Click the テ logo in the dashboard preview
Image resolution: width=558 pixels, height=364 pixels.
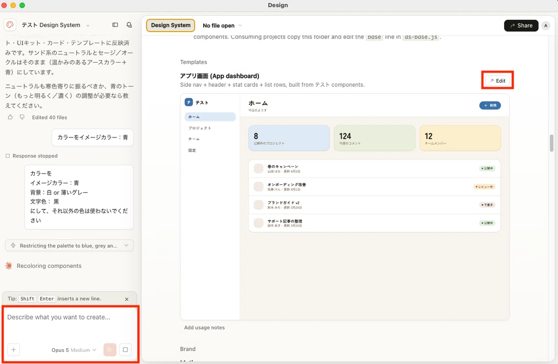[x=189, y=102]
